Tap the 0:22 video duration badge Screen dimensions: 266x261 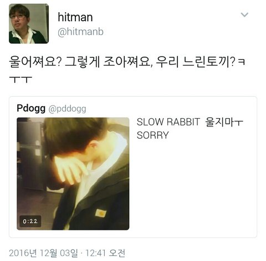(x=30, y=221)
